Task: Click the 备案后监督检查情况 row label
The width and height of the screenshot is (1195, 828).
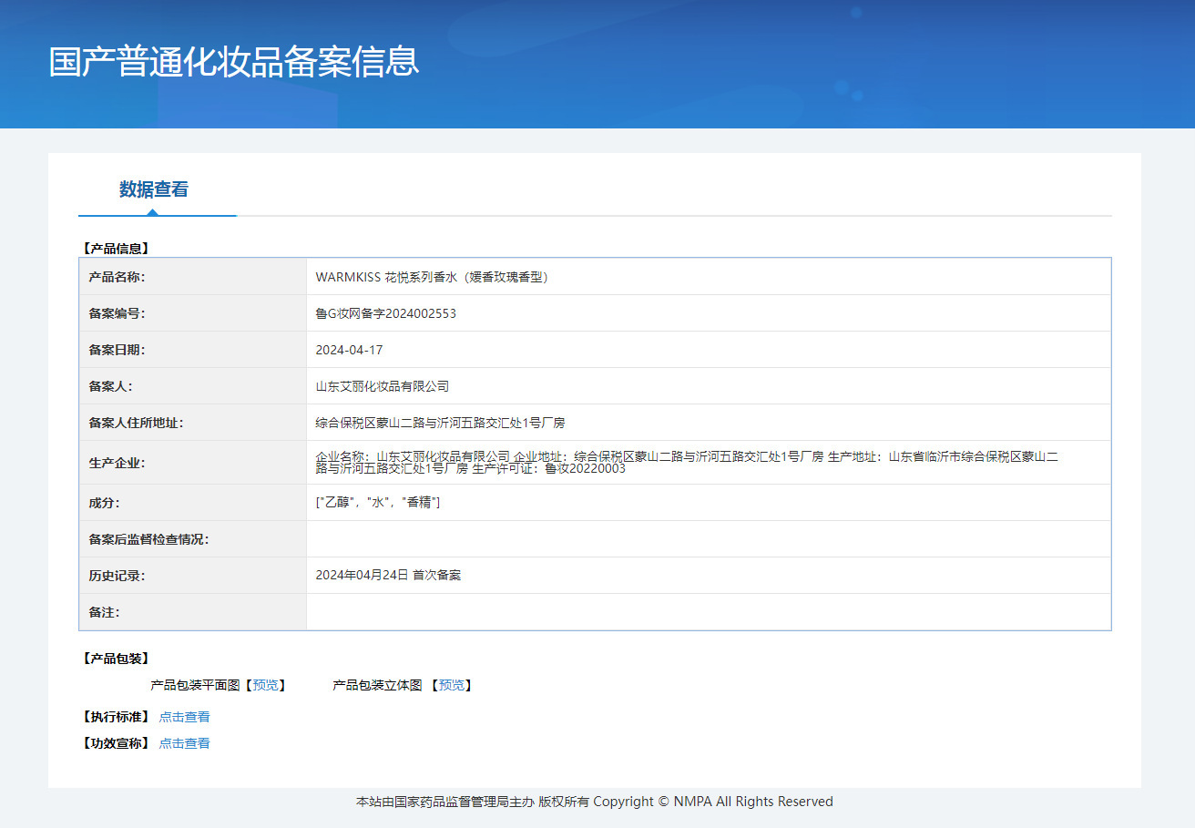Action: coord(148,539)
